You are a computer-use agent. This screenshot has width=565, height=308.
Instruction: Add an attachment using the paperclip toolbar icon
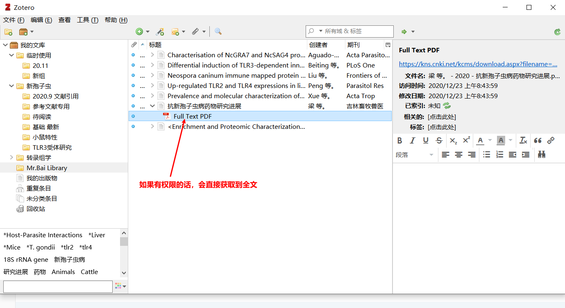(x=195, y=31)
